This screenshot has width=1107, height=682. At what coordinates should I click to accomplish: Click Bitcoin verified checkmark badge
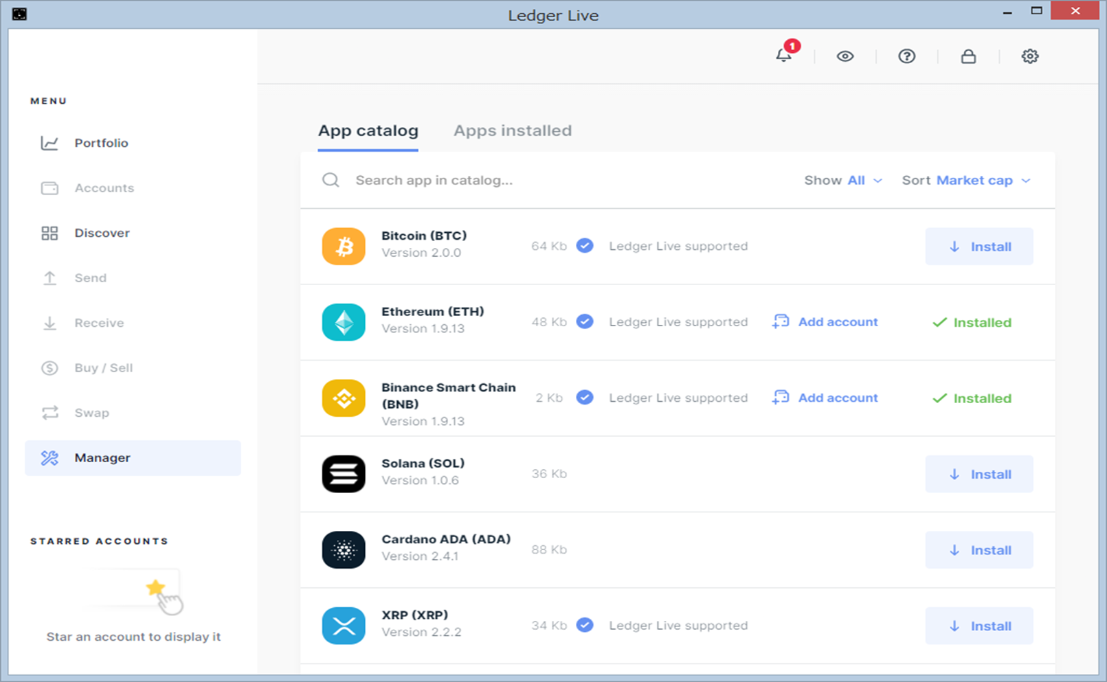[x=585, y=246]
